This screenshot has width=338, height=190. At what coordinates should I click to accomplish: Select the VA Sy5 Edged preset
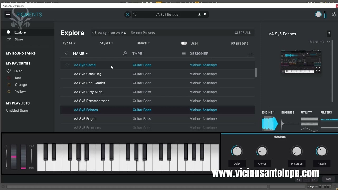tap(157, 119)
